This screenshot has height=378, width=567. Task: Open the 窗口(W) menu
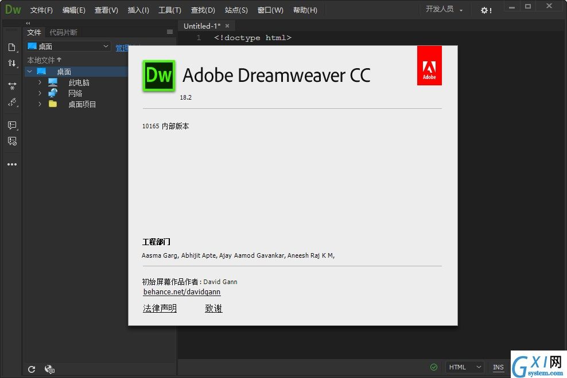point(270,10)
